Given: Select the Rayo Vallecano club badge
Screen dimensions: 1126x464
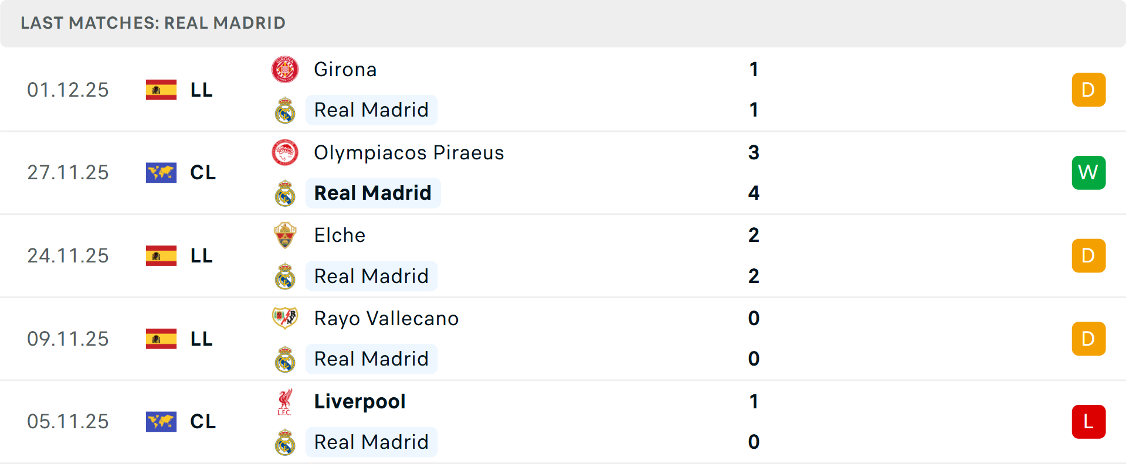Looking at the screenshot, I should tap(285, 318).
